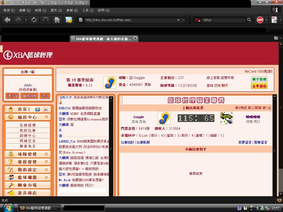Click the Gaggle team logo in match result
Screen dimensions: 283x212
164,118
